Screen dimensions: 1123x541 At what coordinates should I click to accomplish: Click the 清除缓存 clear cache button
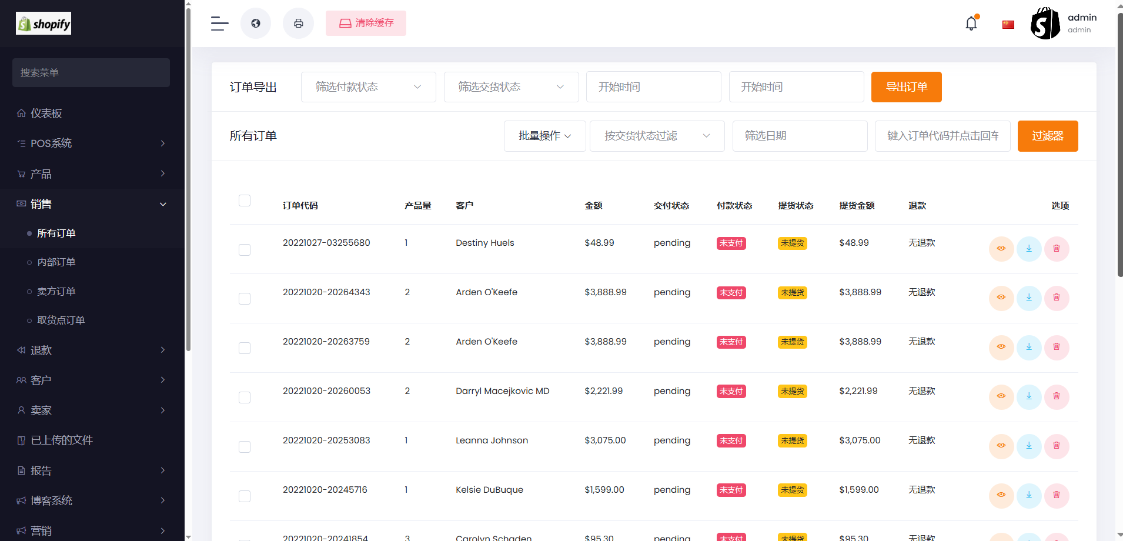366,24
